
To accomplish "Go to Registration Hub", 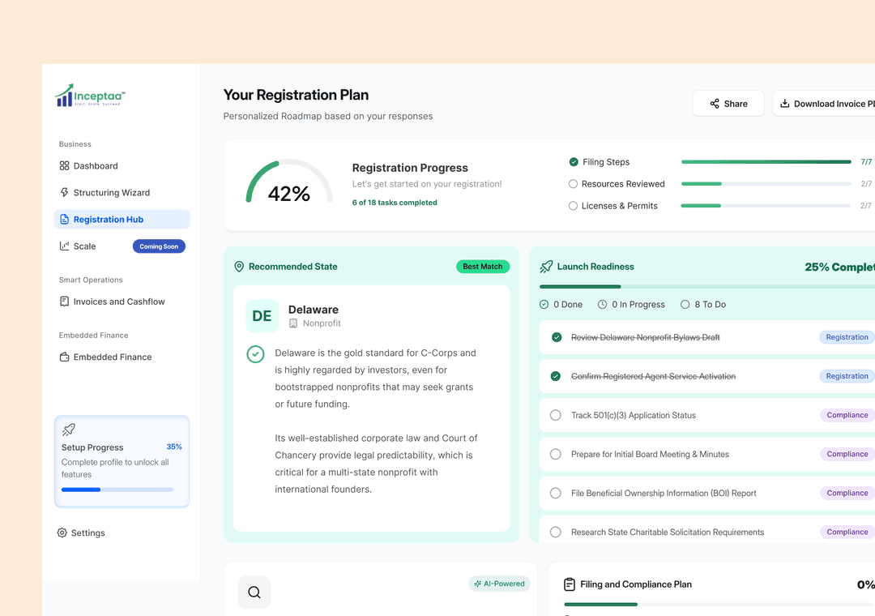I will coord(122,220).
